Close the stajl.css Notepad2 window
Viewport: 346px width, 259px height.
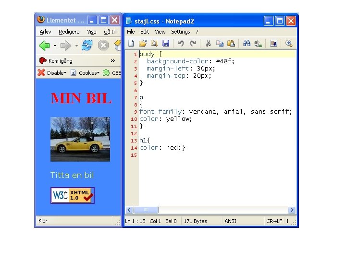click(291, 21)
